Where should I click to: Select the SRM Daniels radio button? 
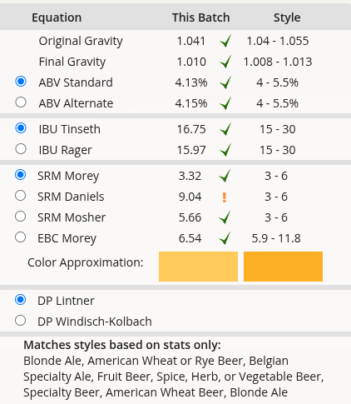tap(21, 196)
